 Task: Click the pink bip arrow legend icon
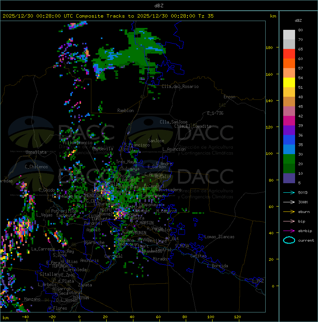[289, 221]
